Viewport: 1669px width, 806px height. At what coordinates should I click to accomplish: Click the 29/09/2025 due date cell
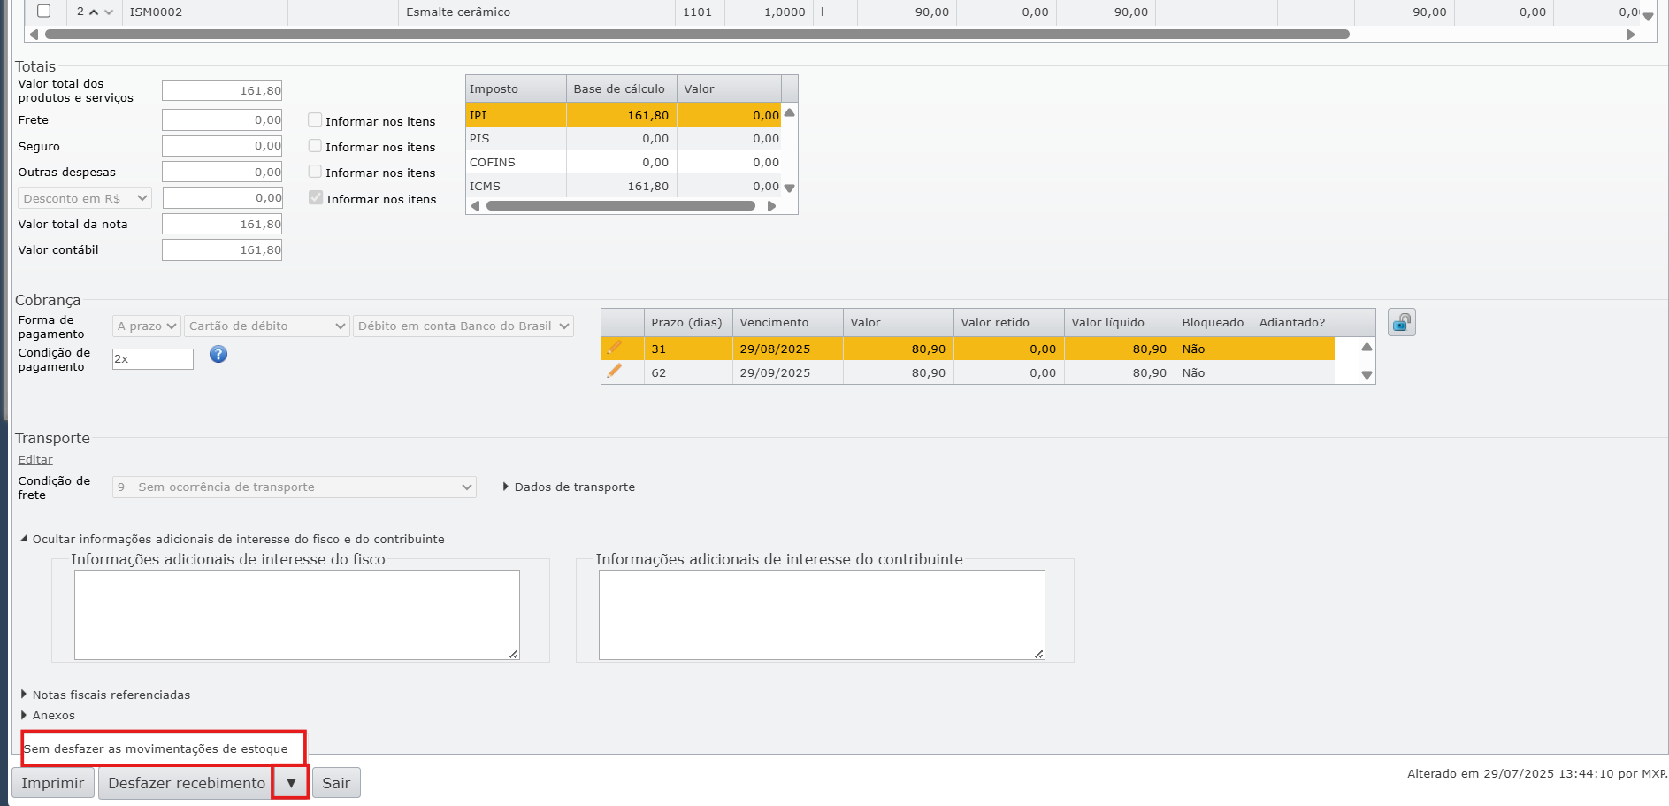tap(788, 373)
